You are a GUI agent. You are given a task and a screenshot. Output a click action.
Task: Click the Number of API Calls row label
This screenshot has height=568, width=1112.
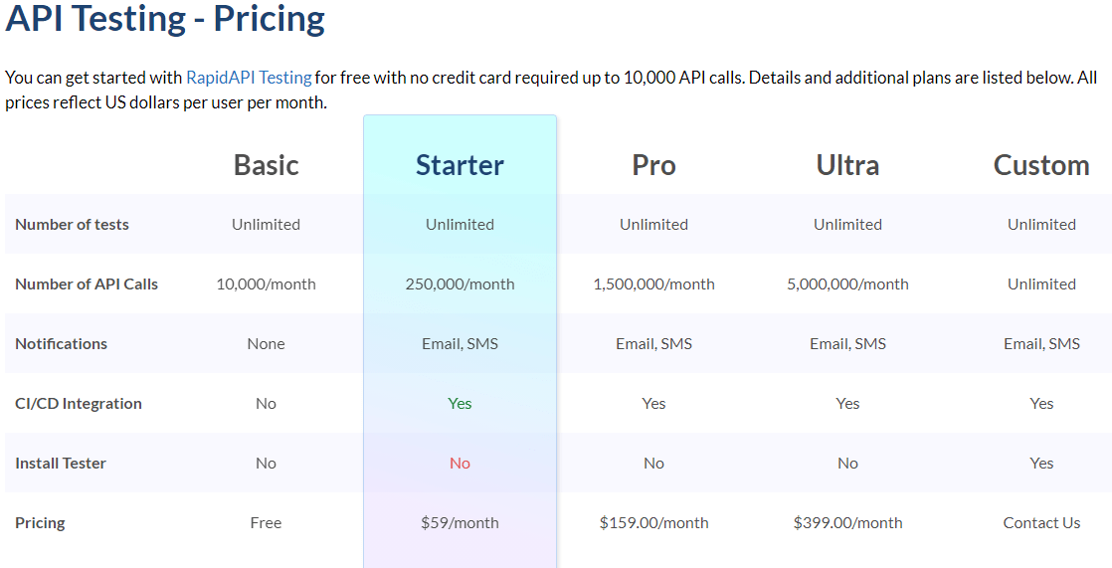point(87,284)
